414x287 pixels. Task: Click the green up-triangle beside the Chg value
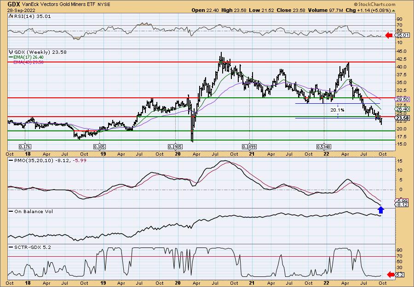[x=393, y=11]
